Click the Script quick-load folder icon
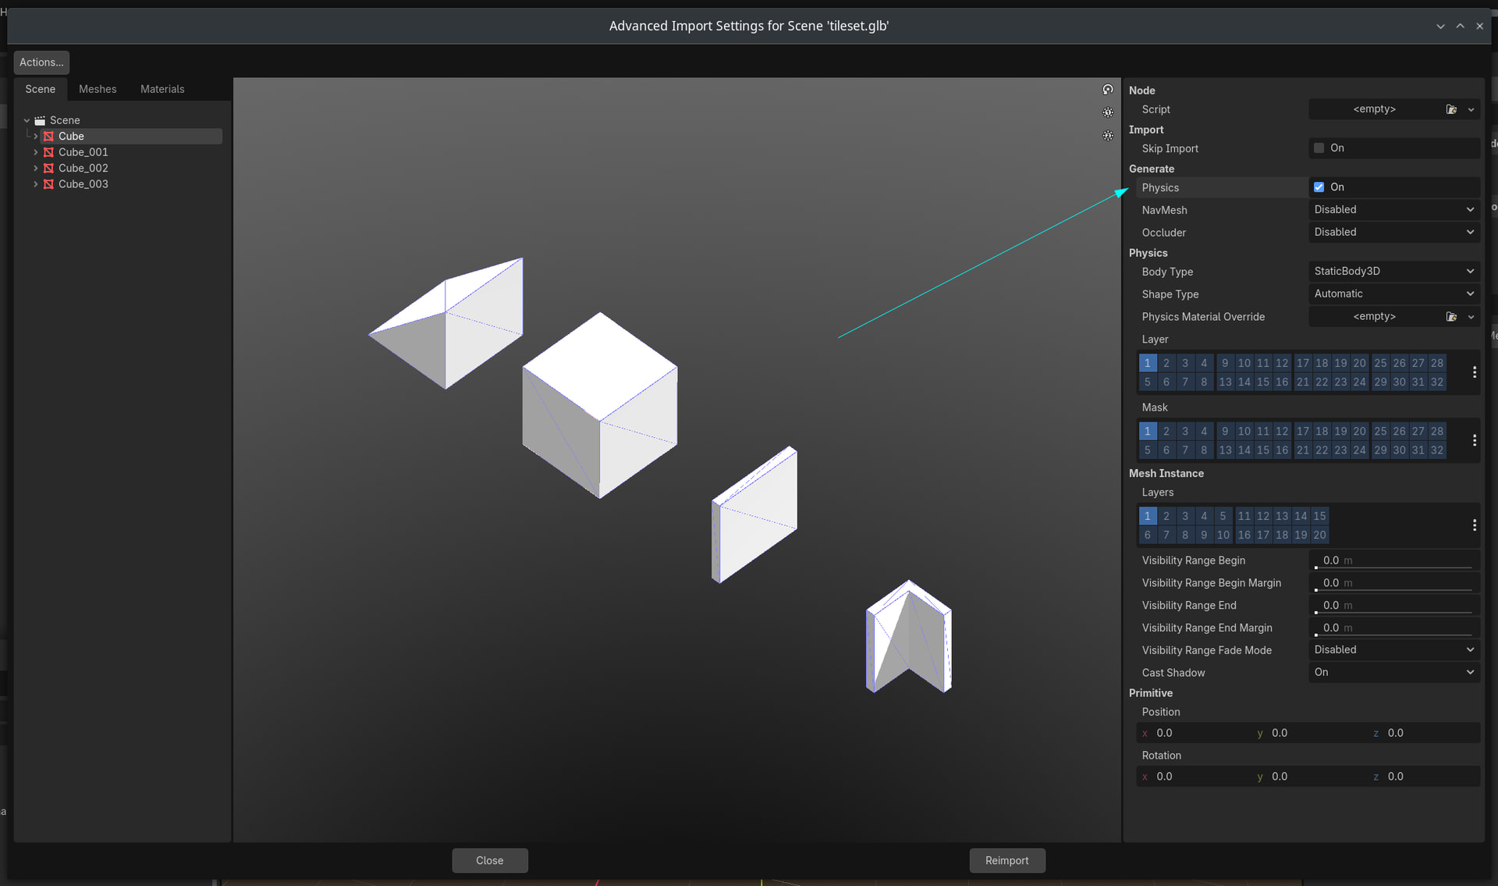 point(1450,109)
